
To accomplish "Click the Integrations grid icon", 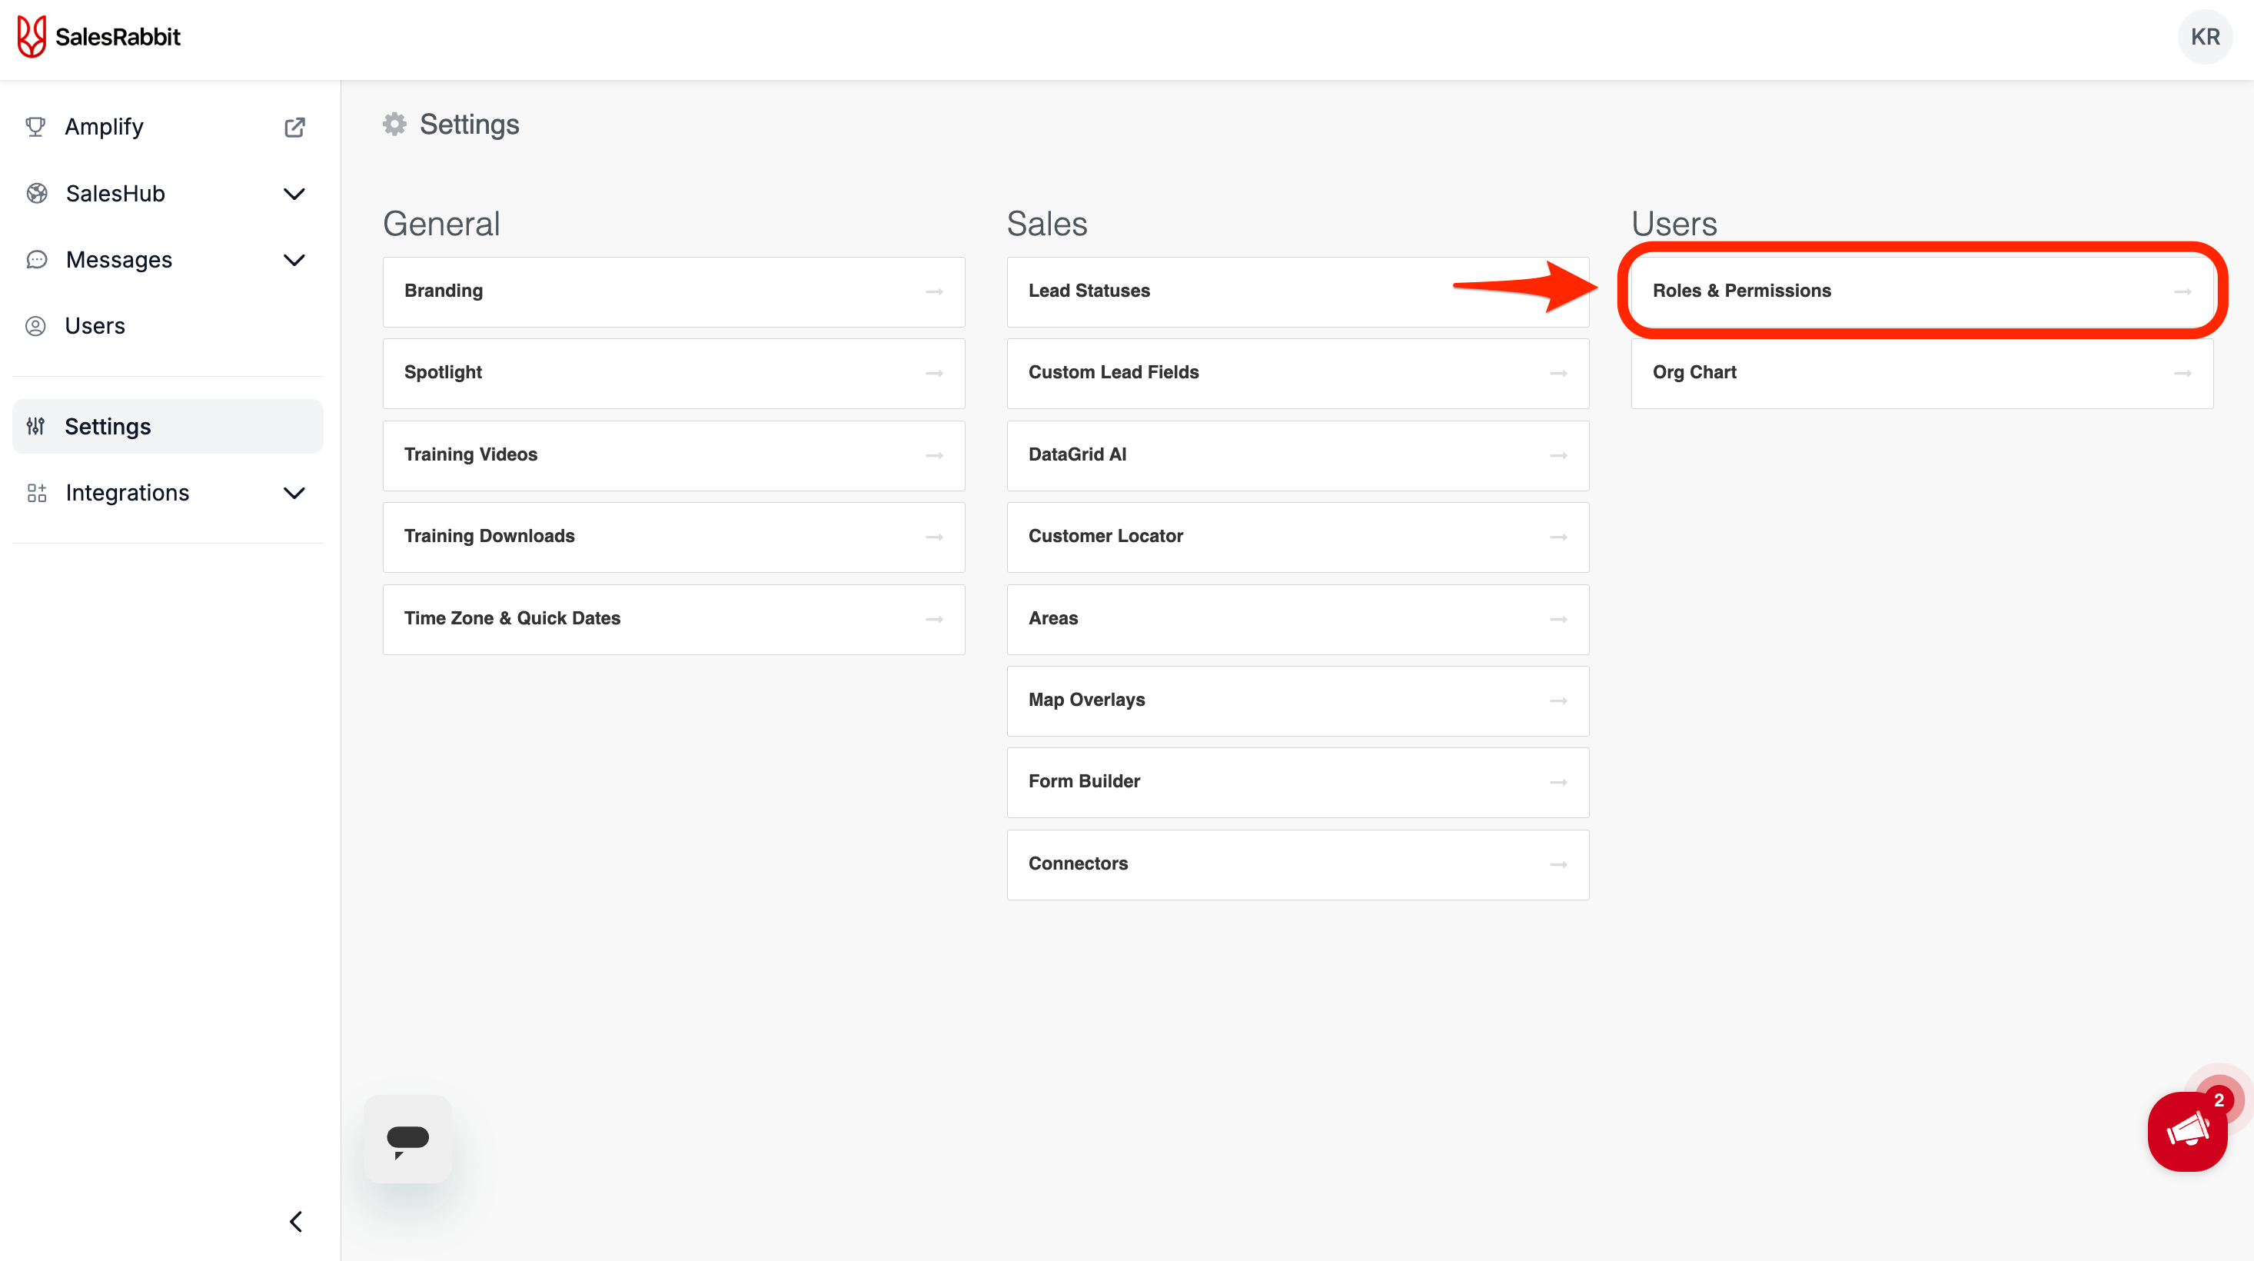I will pyautogui.click(x=36, y=493).
